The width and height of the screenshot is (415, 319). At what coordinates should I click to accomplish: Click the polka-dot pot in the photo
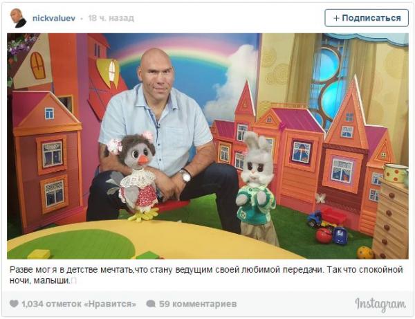(396, 173)
